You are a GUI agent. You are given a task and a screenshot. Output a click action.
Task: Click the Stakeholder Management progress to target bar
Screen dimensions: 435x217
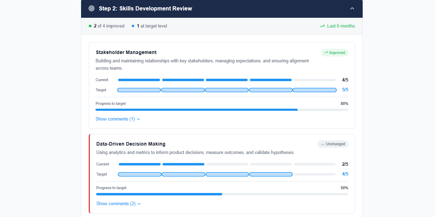pos(222,110)
